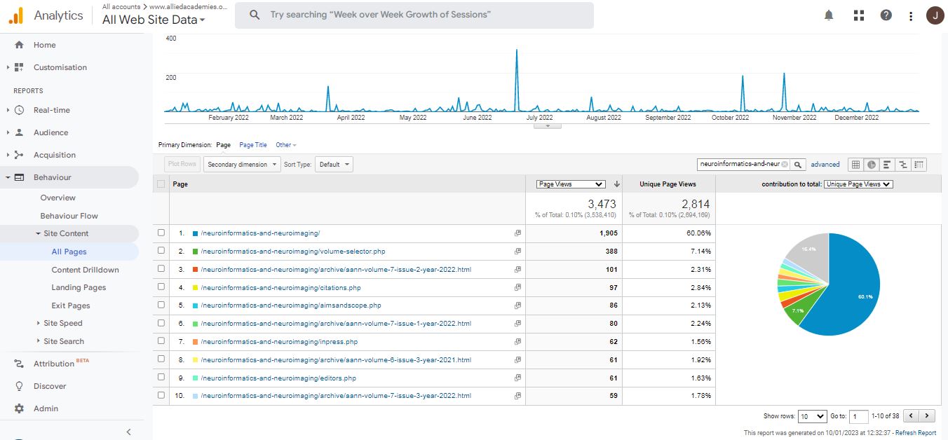Image resolution: width=948 pixels, height=440 pixels.
Task: Open volume-selector.php page in new window icon
Action: point(517,251)
